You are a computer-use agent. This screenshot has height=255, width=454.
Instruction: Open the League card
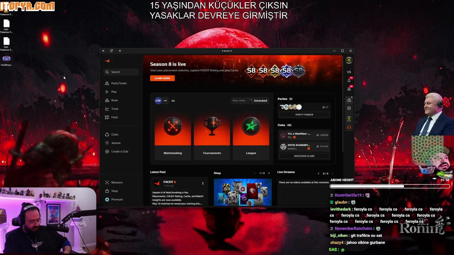251,136
